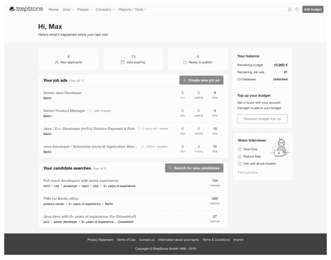The width and height of the screenshot is (331, 260).
Task: Open the Reports / Tools menu
Action: click(133, 9)
